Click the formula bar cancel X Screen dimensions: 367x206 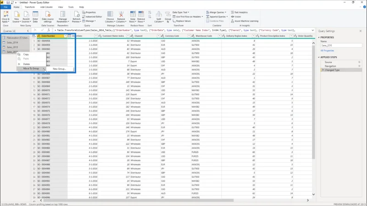pyautogui.click(x=35, y=30)
